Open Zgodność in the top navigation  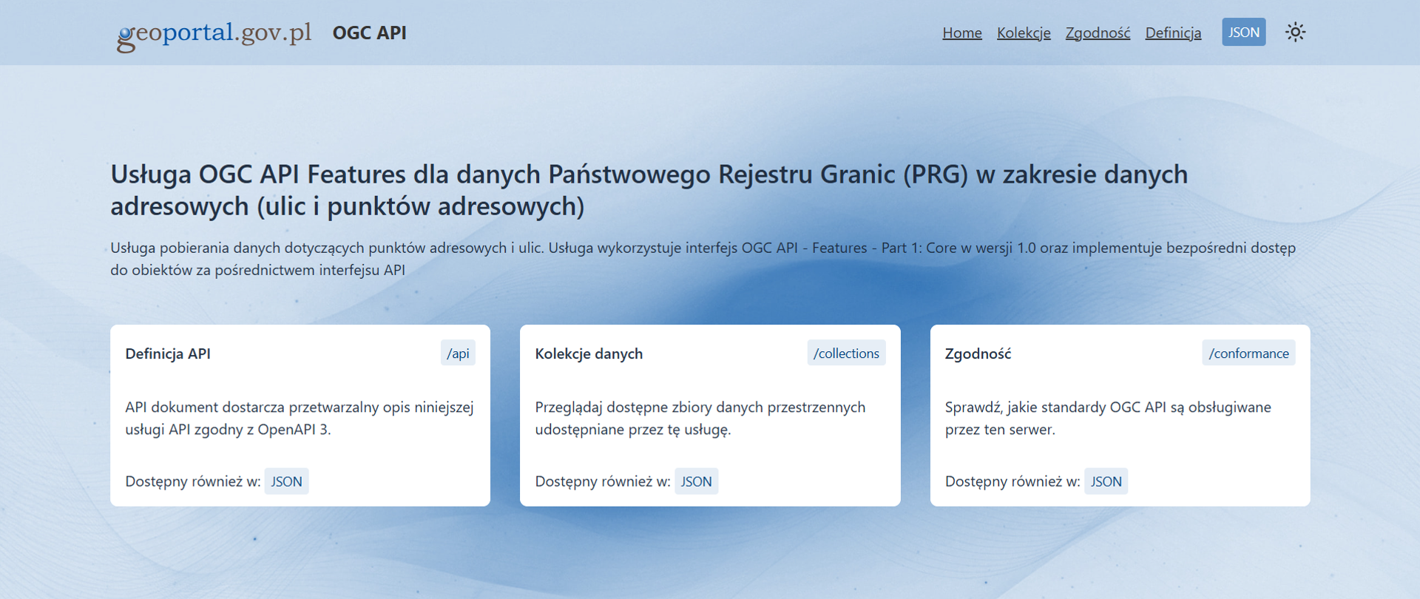[1098, 33]
